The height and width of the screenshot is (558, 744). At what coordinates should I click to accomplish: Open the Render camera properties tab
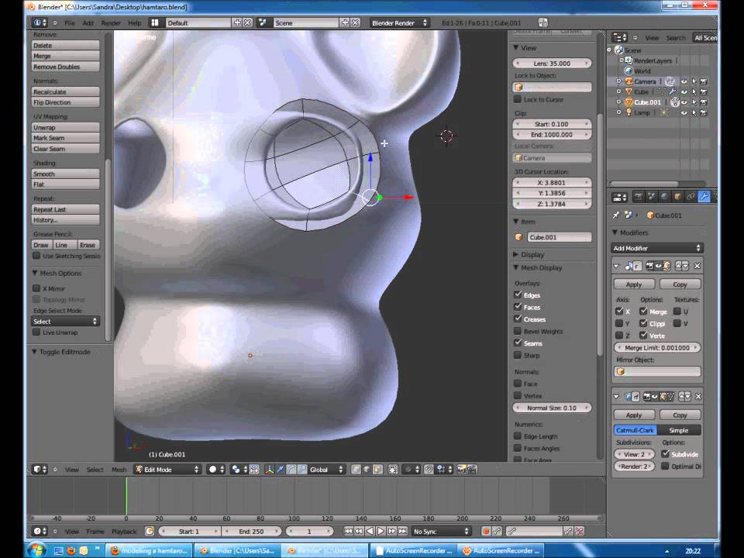click(x=639, y=196)
